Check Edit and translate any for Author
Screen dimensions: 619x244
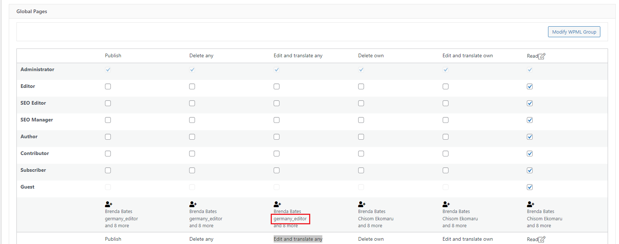coord(277,137)
